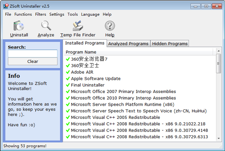Viewport: 225px width, 151px height.
Task: Switch to the Analyzed Programs tab
Action: 128,43
